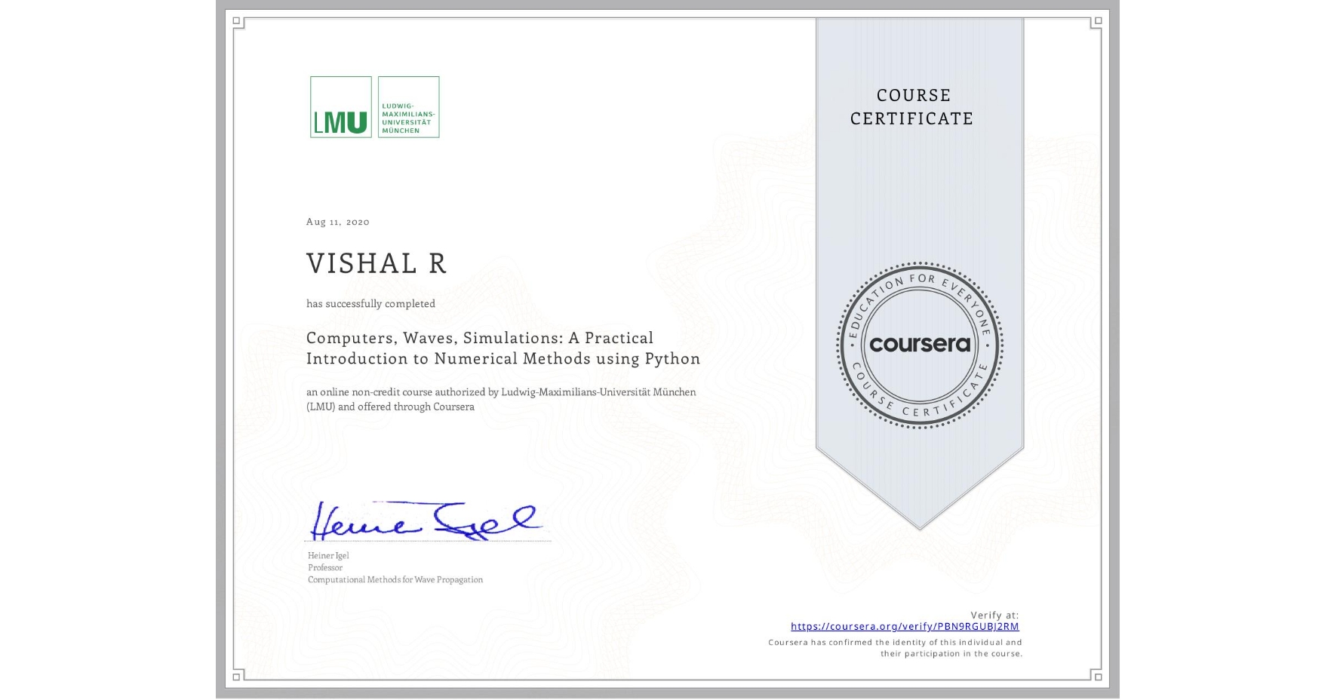This screenshot has width=1337, height=700.
Task: Click the green LMU logo square
Action: 341,108
